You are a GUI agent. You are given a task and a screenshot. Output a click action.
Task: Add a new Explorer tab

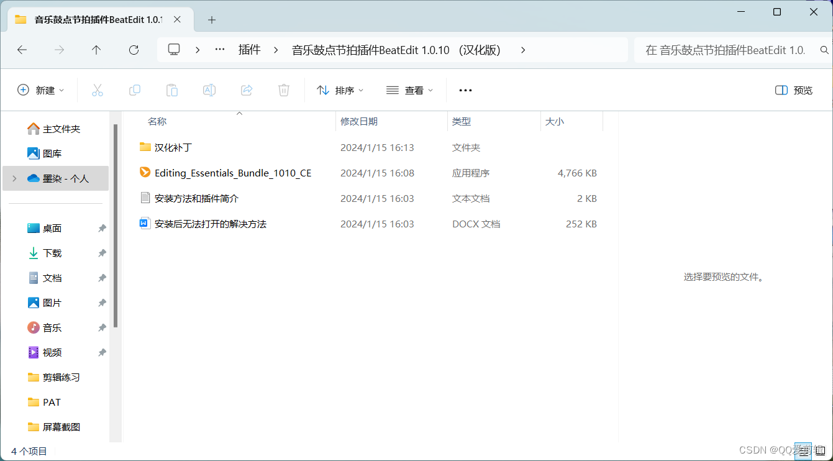pos(212,20)
